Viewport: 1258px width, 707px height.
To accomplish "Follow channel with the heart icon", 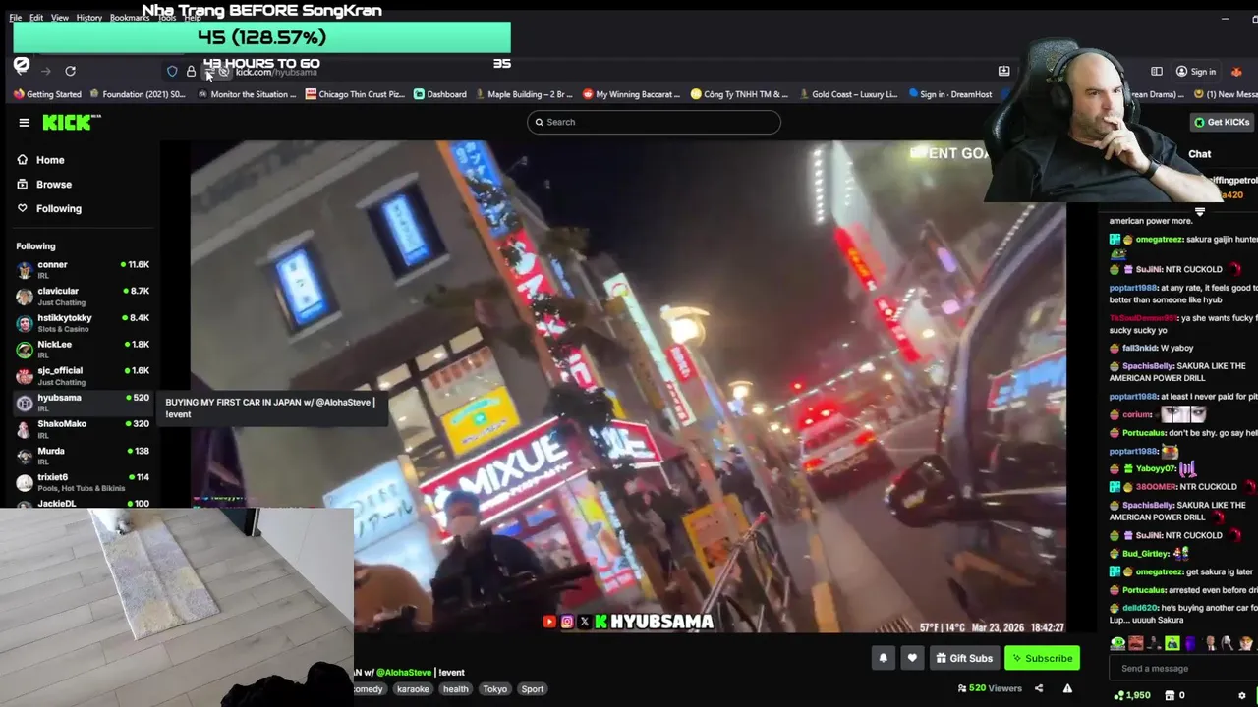I will click(x=912, y=658).
